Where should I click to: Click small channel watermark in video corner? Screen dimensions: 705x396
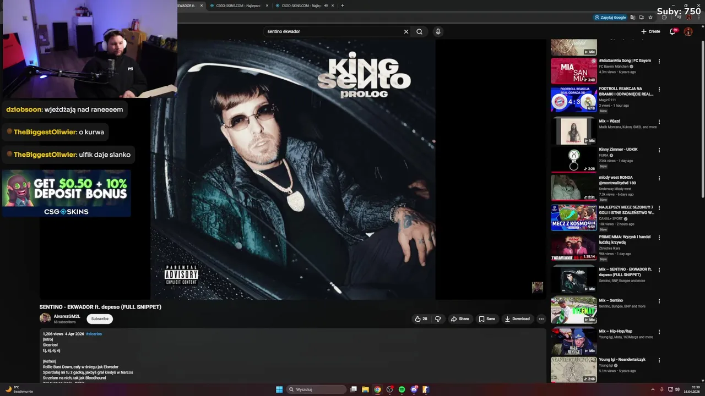coord(537,287)
